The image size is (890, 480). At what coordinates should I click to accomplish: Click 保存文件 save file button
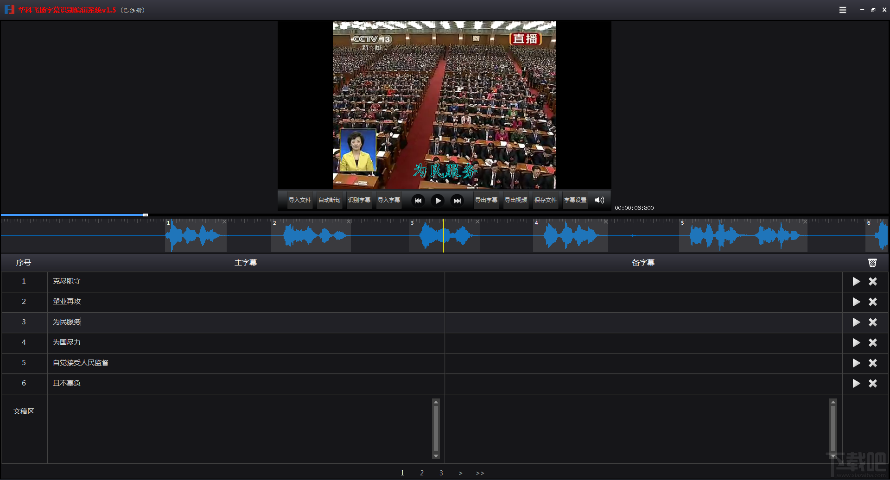pos(546,200)
